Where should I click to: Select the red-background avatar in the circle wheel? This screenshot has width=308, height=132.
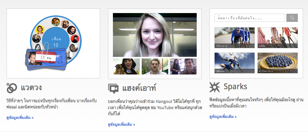pos(75,39)
